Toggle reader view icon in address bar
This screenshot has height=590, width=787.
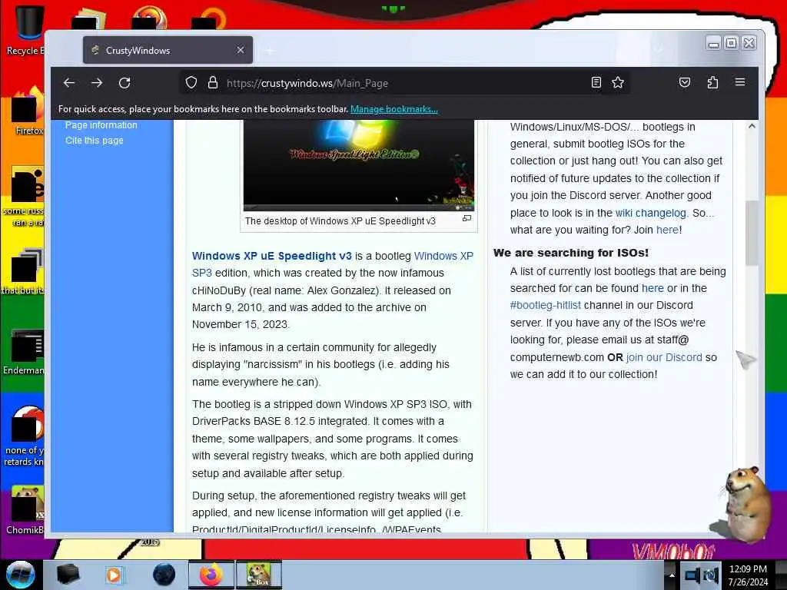596,82
